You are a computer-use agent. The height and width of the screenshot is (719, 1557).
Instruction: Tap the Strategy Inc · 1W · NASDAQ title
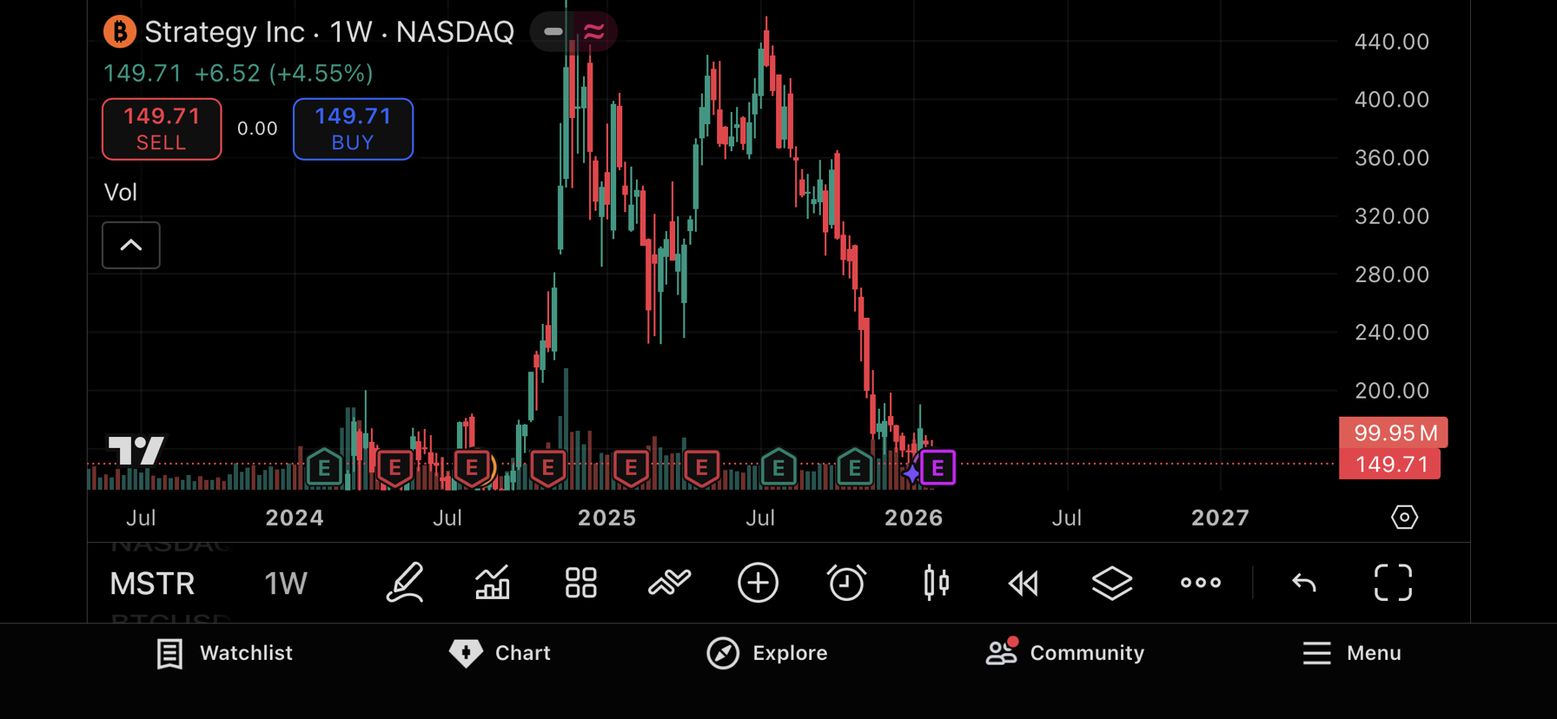coord(329,32)
